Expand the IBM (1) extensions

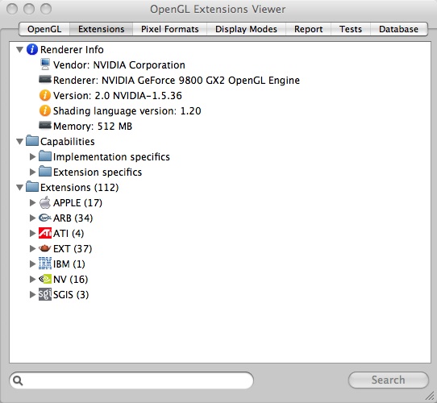[32, 264]
